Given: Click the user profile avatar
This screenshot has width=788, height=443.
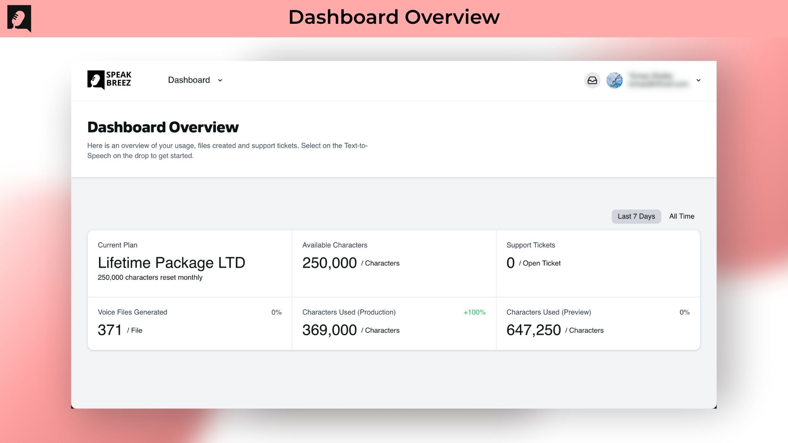Looking at the screenshot, I should (614, 80).
